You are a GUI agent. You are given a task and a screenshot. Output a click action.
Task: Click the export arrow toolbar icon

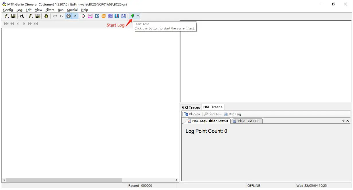click(83, 16)
